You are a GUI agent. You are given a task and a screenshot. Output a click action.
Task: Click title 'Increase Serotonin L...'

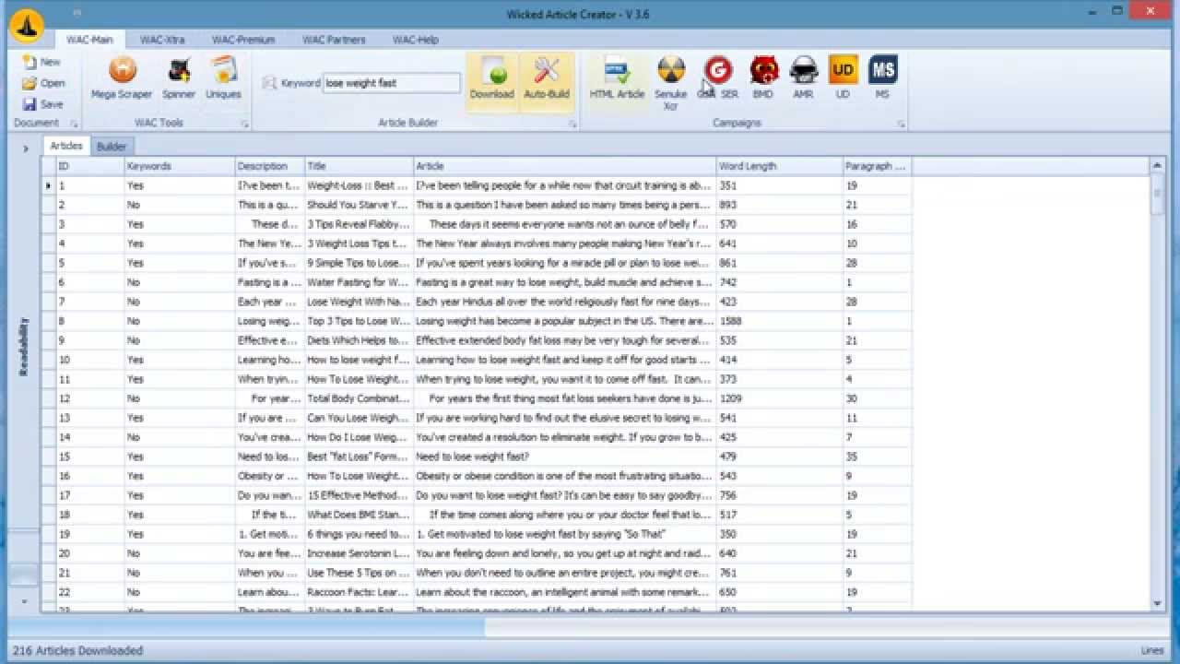click(x=358, y=553)
